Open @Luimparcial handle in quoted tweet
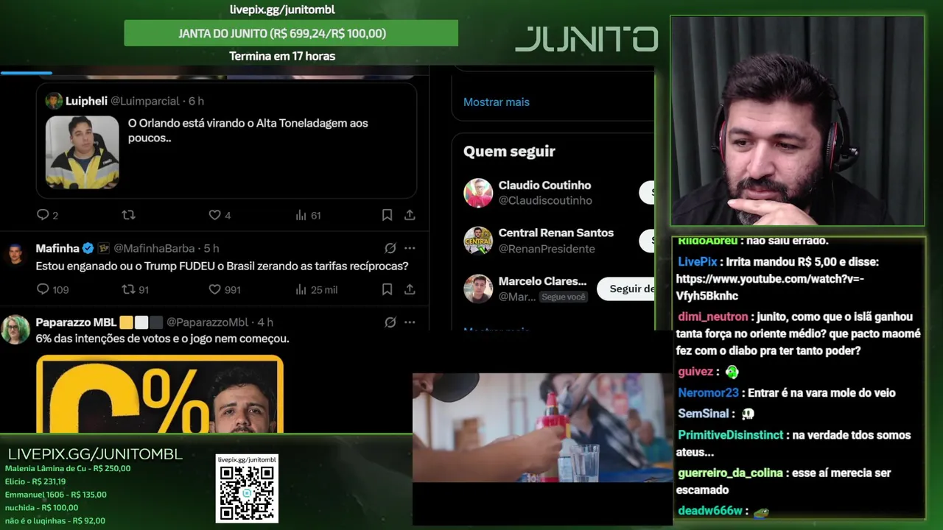This screenshot has width=943, height=530. click(145, 101)
